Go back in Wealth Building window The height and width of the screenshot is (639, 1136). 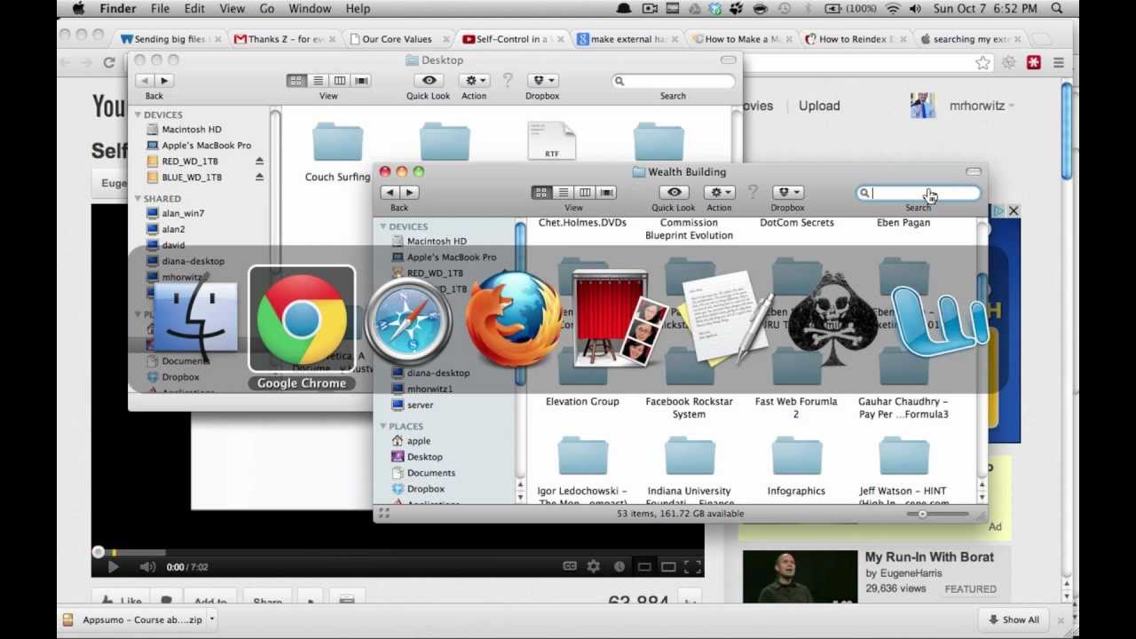pyautogui.click(x=390, y=193)
